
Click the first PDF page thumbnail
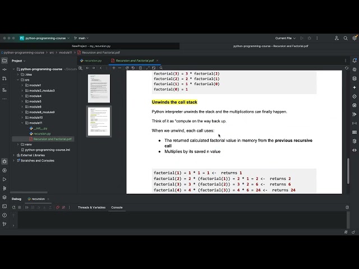tap(99, 89)
